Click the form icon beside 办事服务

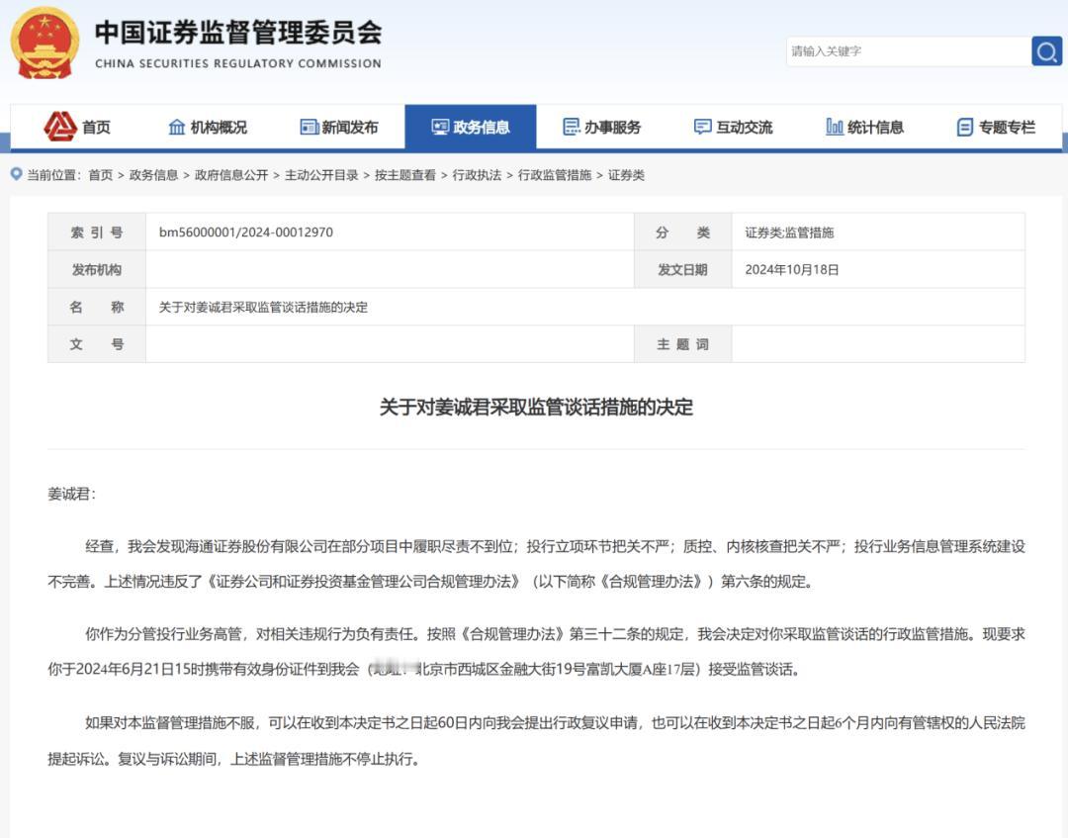tap(571, 127)
